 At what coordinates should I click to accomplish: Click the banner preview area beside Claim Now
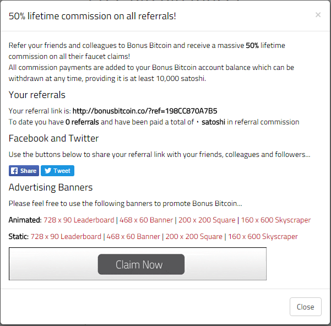(226, 264)
